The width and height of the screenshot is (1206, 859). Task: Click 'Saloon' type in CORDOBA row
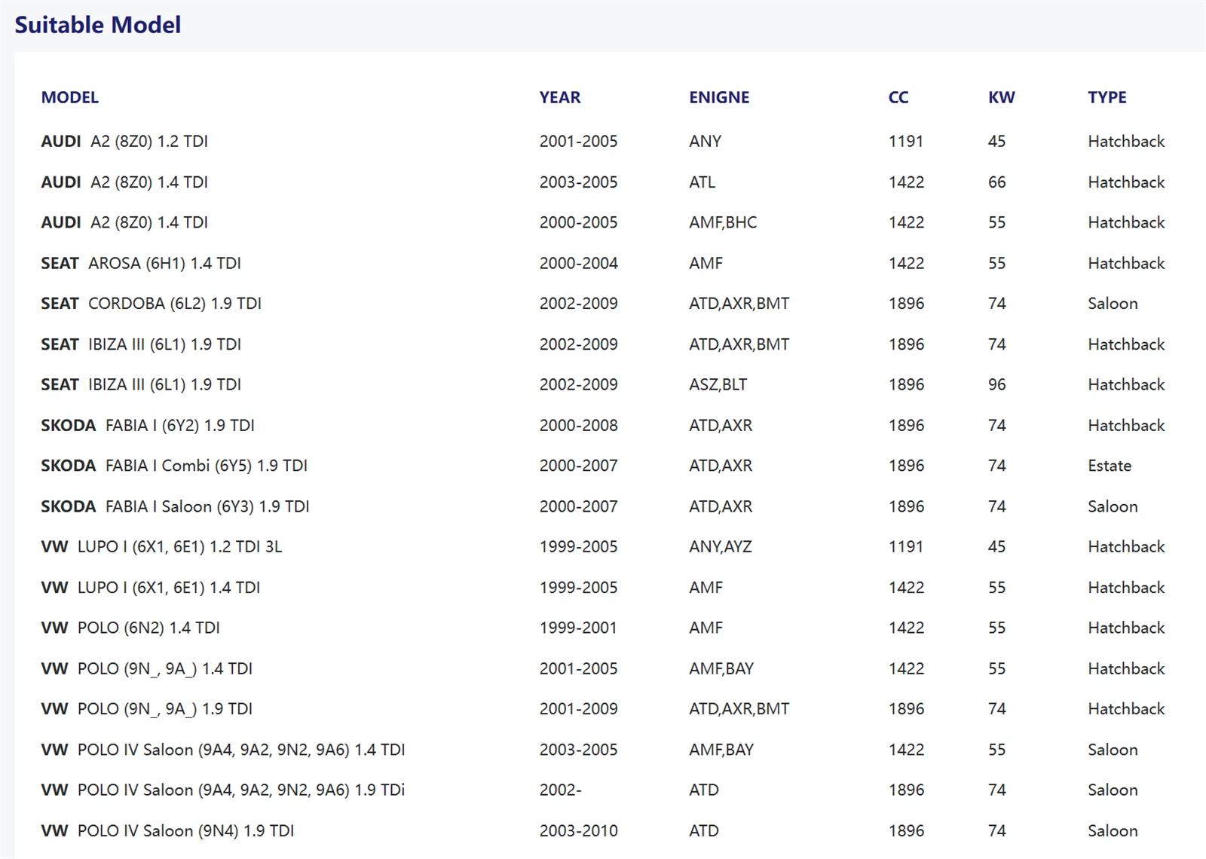tap(1113, 303)
